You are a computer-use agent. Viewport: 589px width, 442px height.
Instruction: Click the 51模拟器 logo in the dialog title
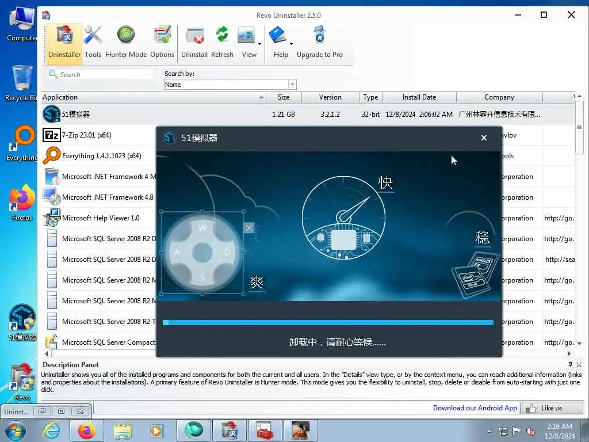coord(170,138)
